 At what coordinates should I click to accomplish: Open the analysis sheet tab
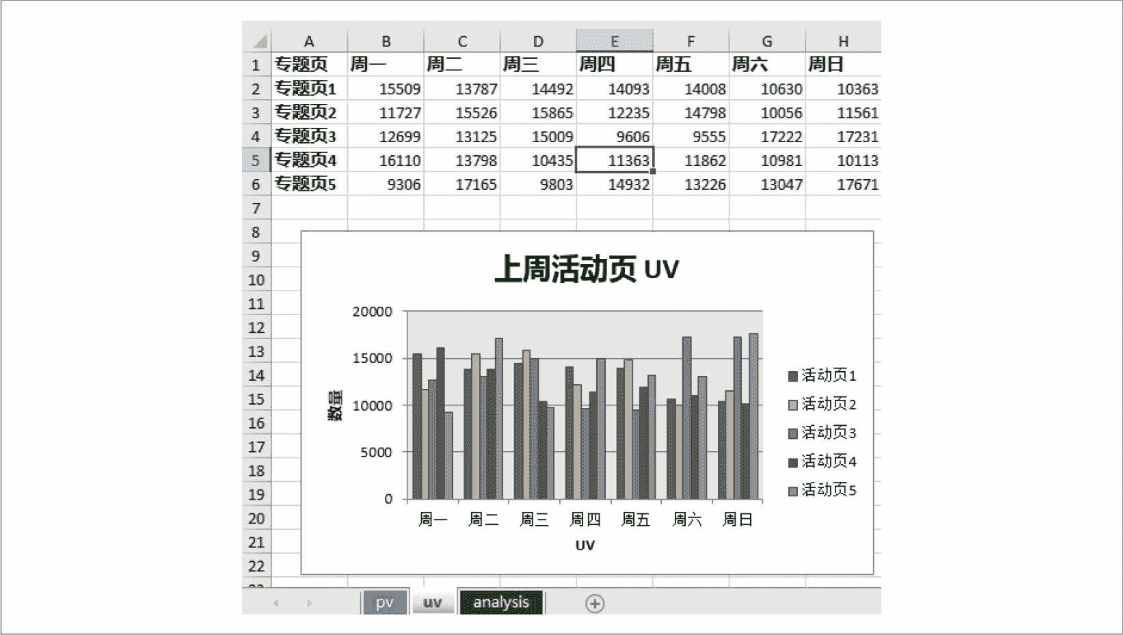[501, 602]
